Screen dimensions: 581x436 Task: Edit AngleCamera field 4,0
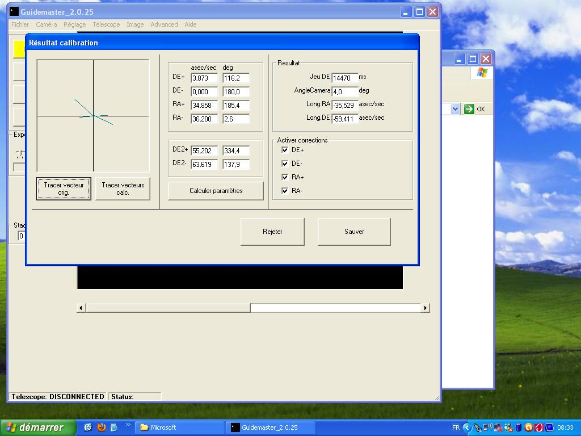coord(345,91)
